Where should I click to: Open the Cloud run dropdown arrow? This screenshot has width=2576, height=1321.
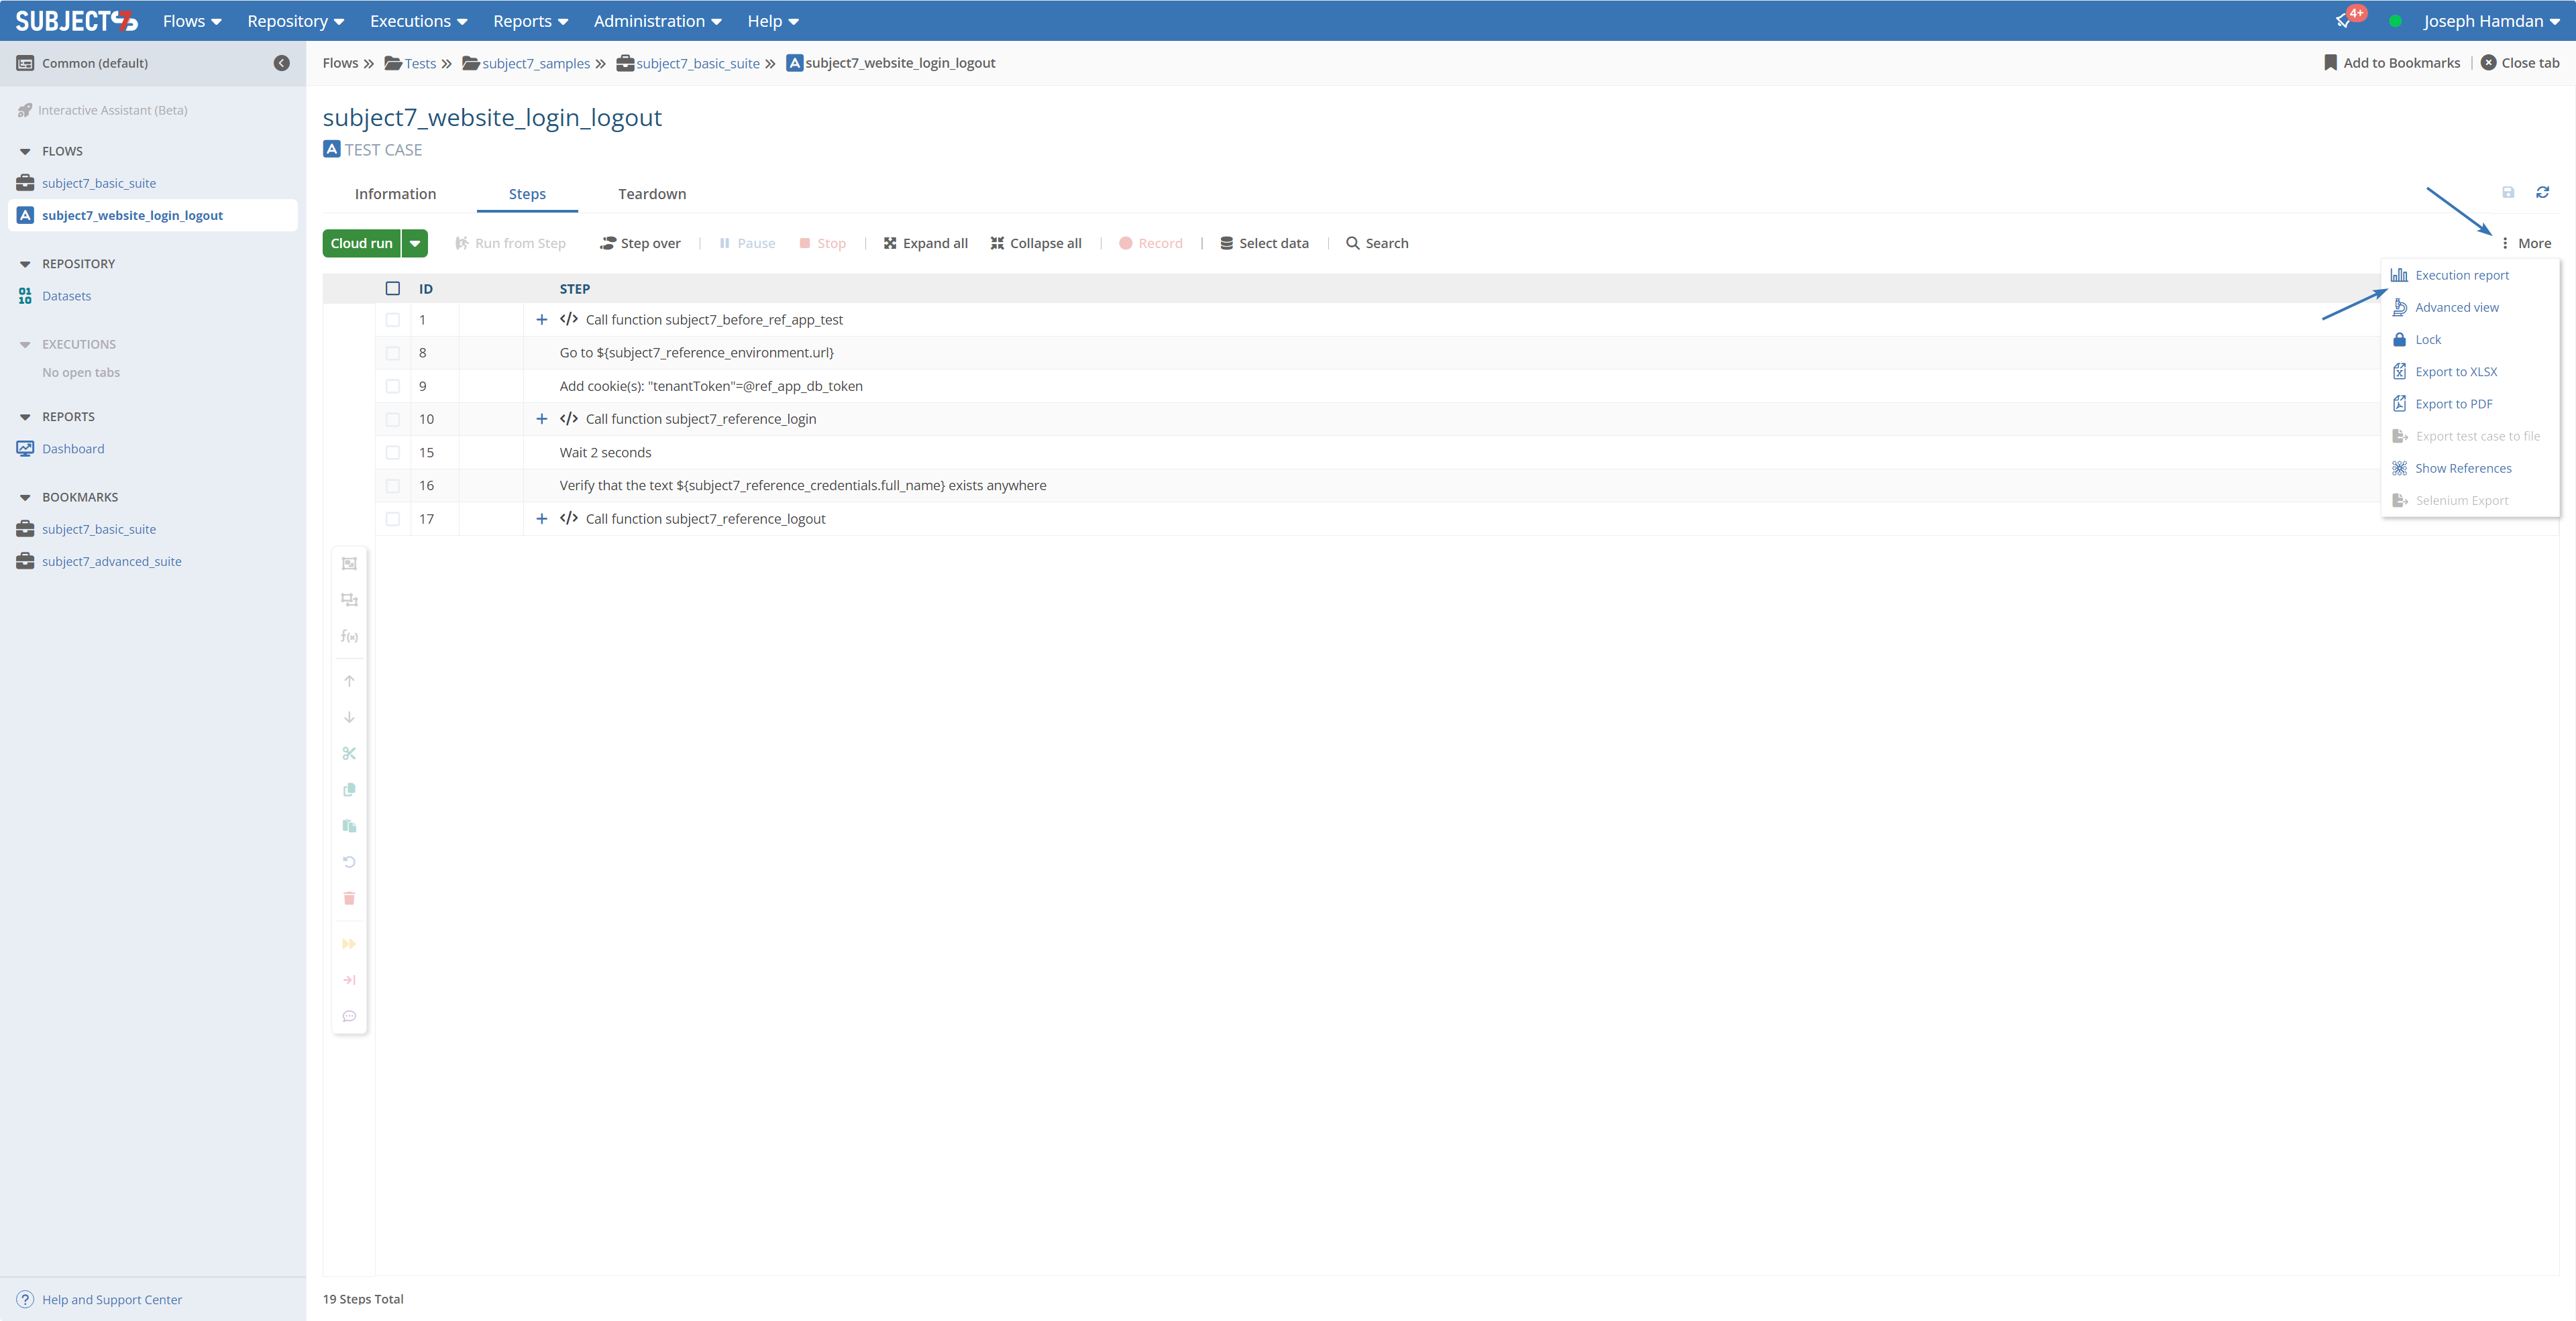(x=415, y=243)
